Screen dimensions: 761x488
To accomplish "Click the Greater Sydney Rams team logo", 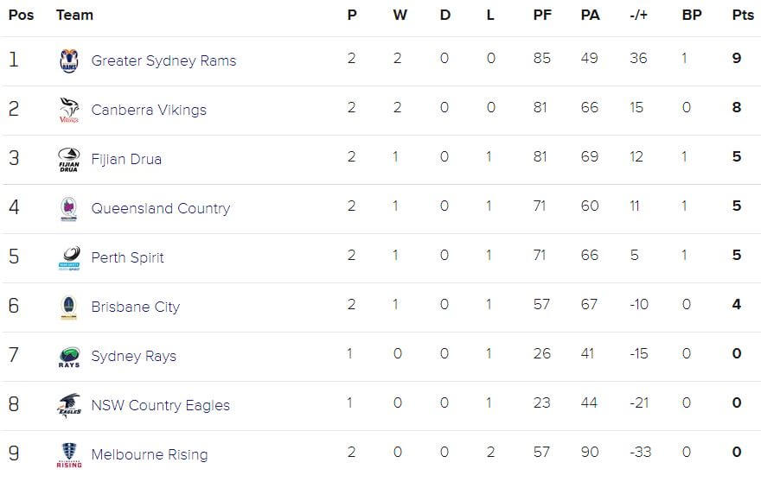I will [x=69, y=60].
